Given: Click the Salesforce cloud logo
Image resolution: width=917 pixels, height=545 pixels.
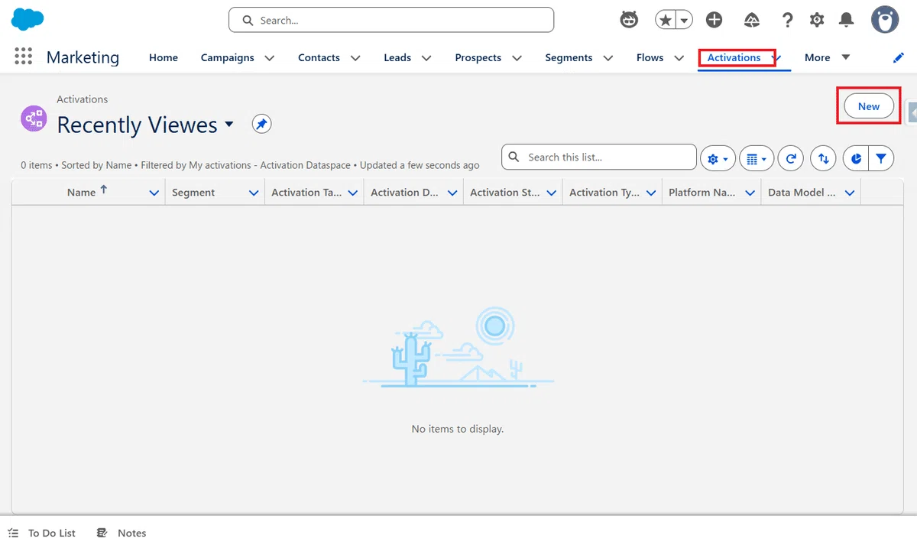Looking at the screenshot, I should click(x=28, y=20).
